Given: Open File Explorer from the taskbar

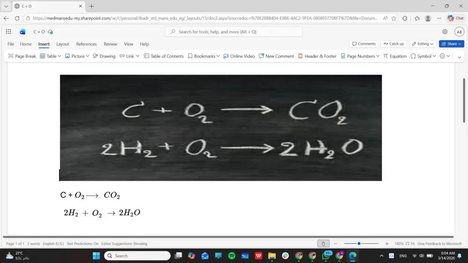Looking at the screenshot, I should tap(272, 256).
